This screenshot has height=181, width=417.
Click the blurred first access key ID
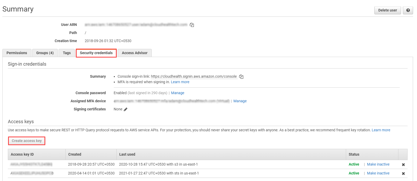click(31, 164)
